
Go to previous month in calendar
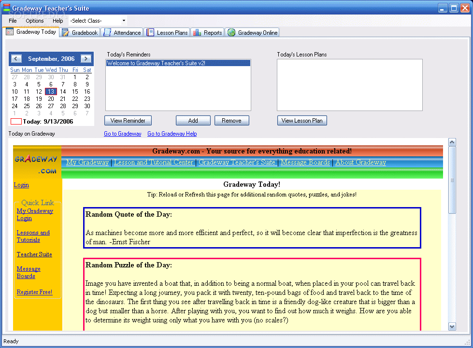coord(16,59)
